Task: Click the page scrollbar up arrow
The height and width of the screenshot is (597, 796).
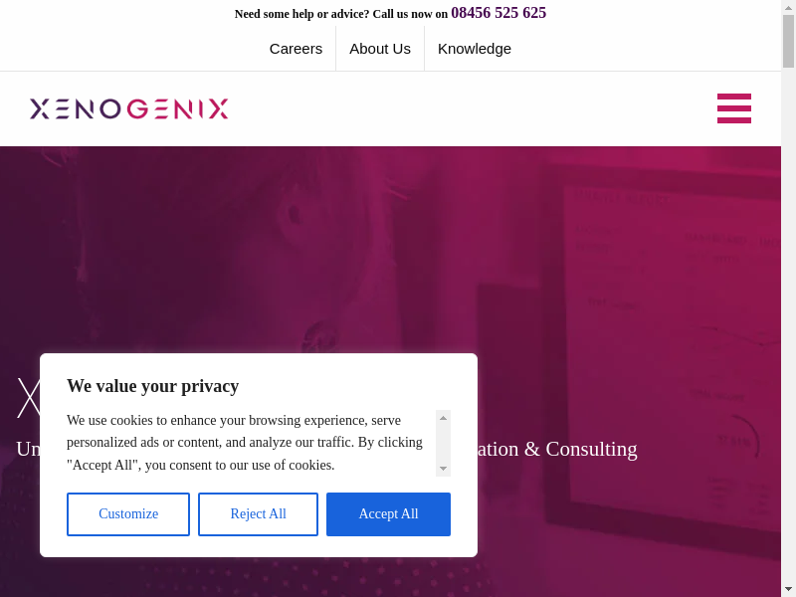Action: tap(788, 7)
